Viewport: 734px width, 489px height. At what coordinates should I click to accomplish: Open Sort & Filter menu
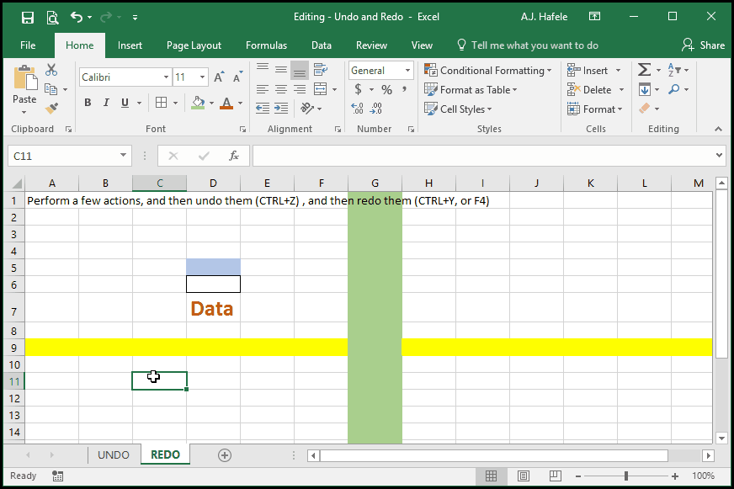pos(678,70)
